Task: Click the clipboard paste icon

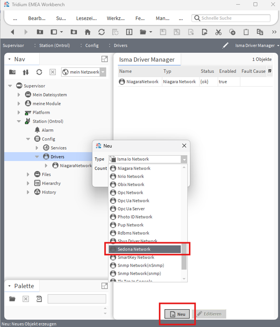Action: (246, 32)
